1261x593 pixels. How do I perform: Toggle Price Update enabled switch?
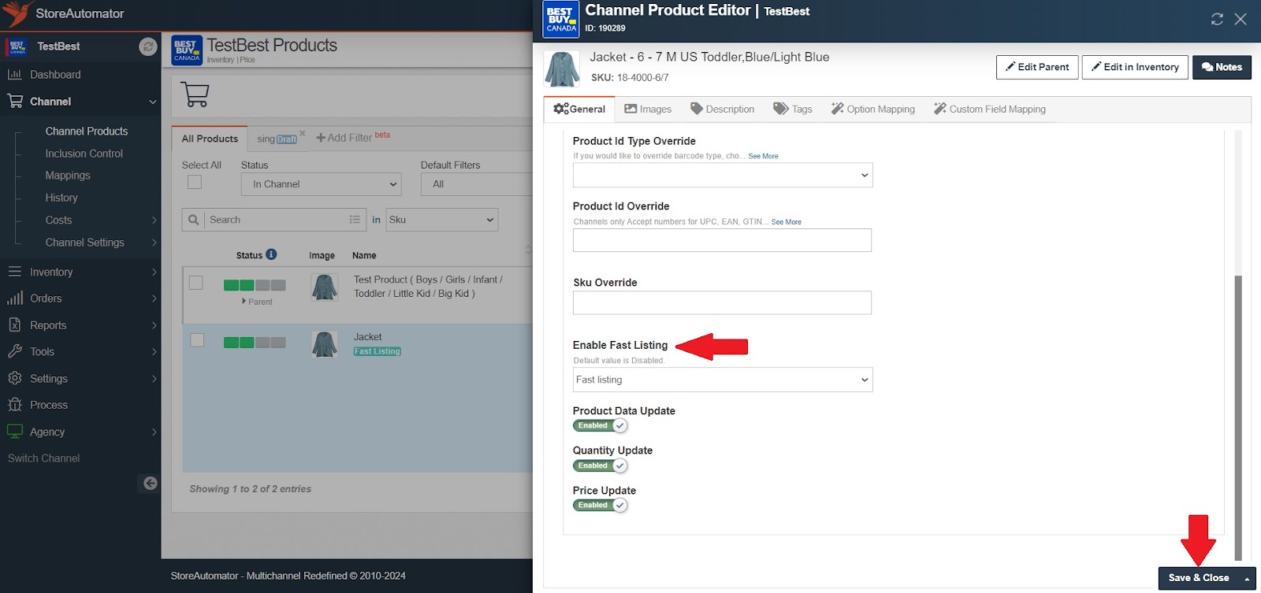point(600,506)
